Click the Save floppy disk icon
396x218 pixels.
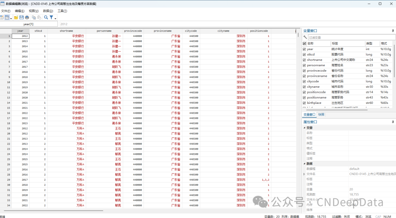point(22,17)
